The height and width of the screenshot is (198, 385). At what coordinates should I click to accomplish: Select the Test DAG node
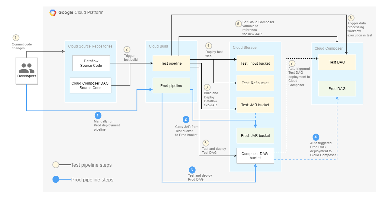[337, 62]
